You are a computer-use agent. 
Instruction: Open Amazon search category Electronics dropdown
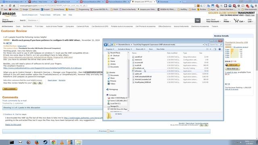[x=33, y=21]
